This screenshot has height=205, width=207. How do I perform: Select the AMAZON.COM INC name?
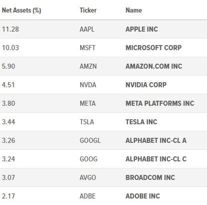pyautogui.click(x=154, y=66)
